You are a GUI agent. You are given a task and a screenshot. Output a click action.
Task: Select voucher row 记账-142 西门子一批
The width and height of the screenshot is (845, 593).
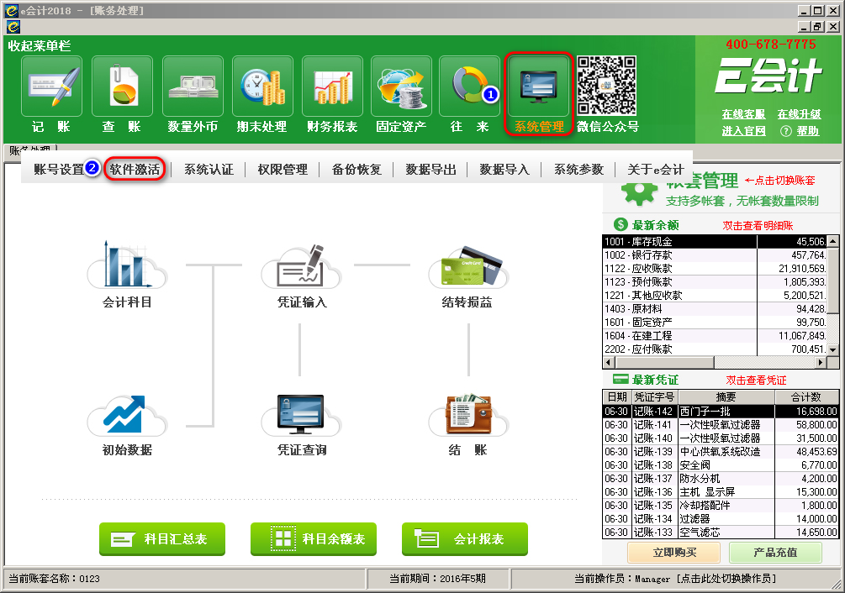(x=721, y=411)
